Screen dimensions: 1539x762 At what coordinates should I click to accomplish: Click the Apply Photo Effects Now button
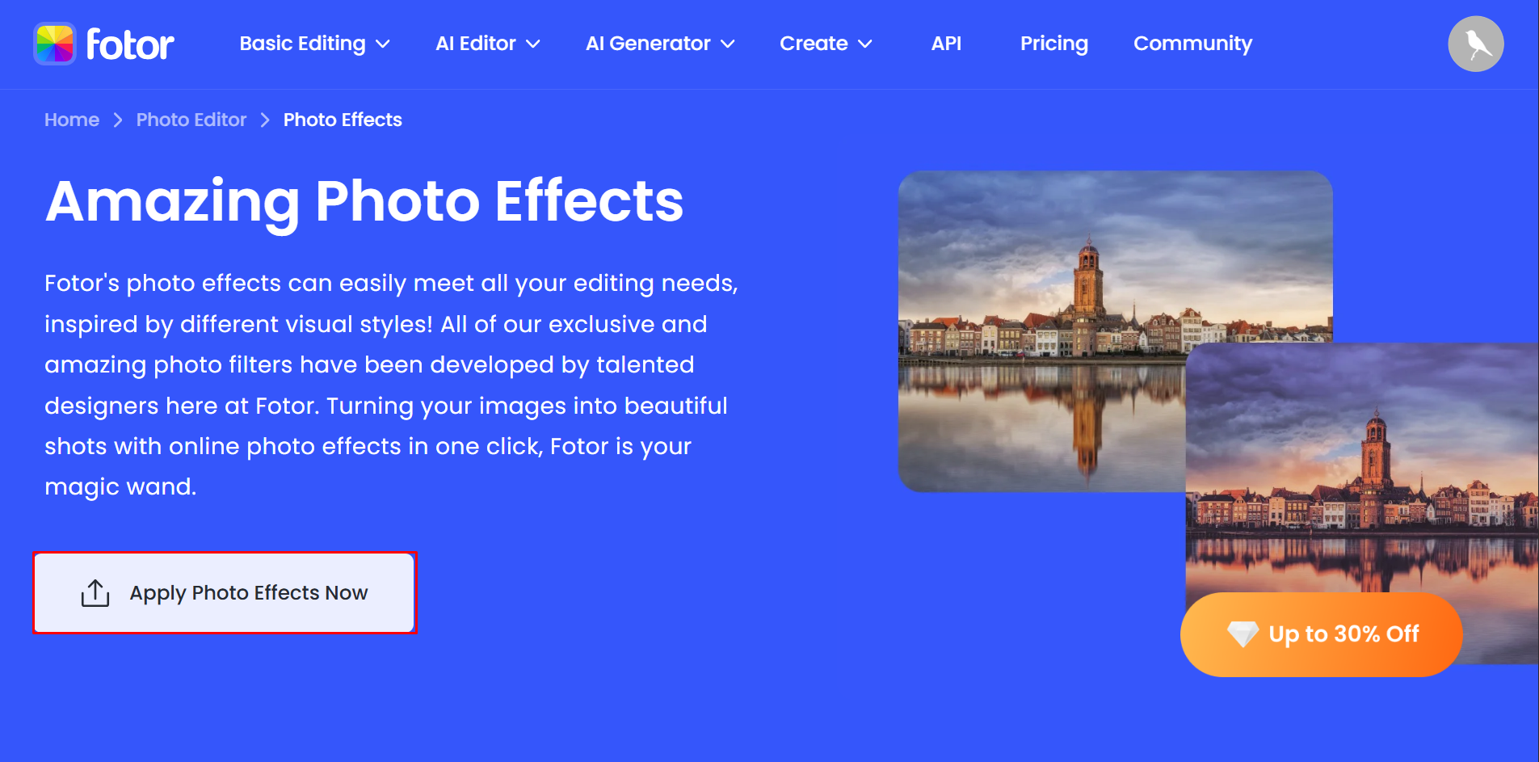pyautogui.click(x=225, y=592)
